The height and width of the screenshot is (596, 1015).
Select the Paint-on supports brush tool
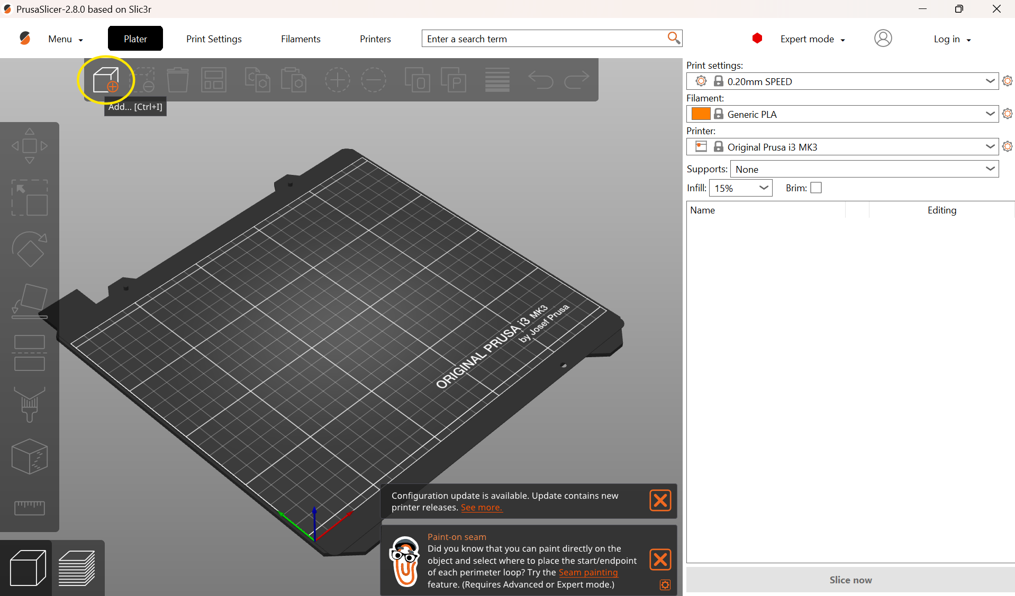point(30,404)
